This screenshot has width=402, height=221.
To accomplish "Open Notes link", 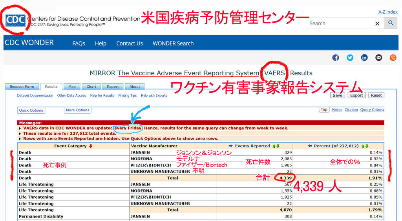I will (337, 109).
